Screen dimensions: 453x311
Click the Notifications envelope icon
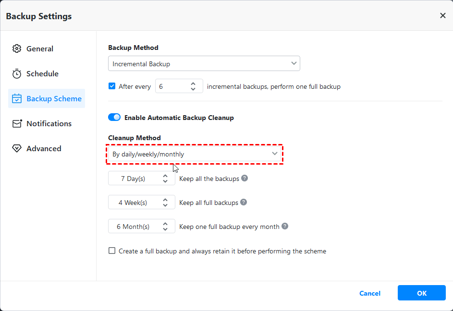[x=17, y=123]
